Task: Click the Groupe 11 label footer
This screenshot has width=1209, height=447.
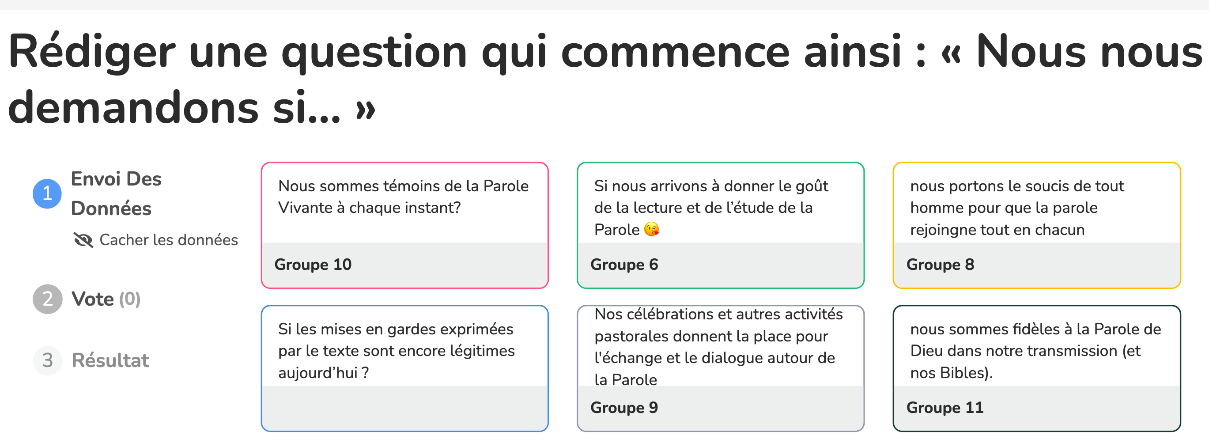Action: (x=1036, y=408)
